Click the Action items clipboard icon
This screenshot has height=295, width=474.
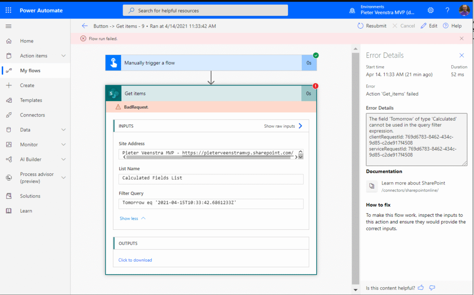(x=9, y=55)
